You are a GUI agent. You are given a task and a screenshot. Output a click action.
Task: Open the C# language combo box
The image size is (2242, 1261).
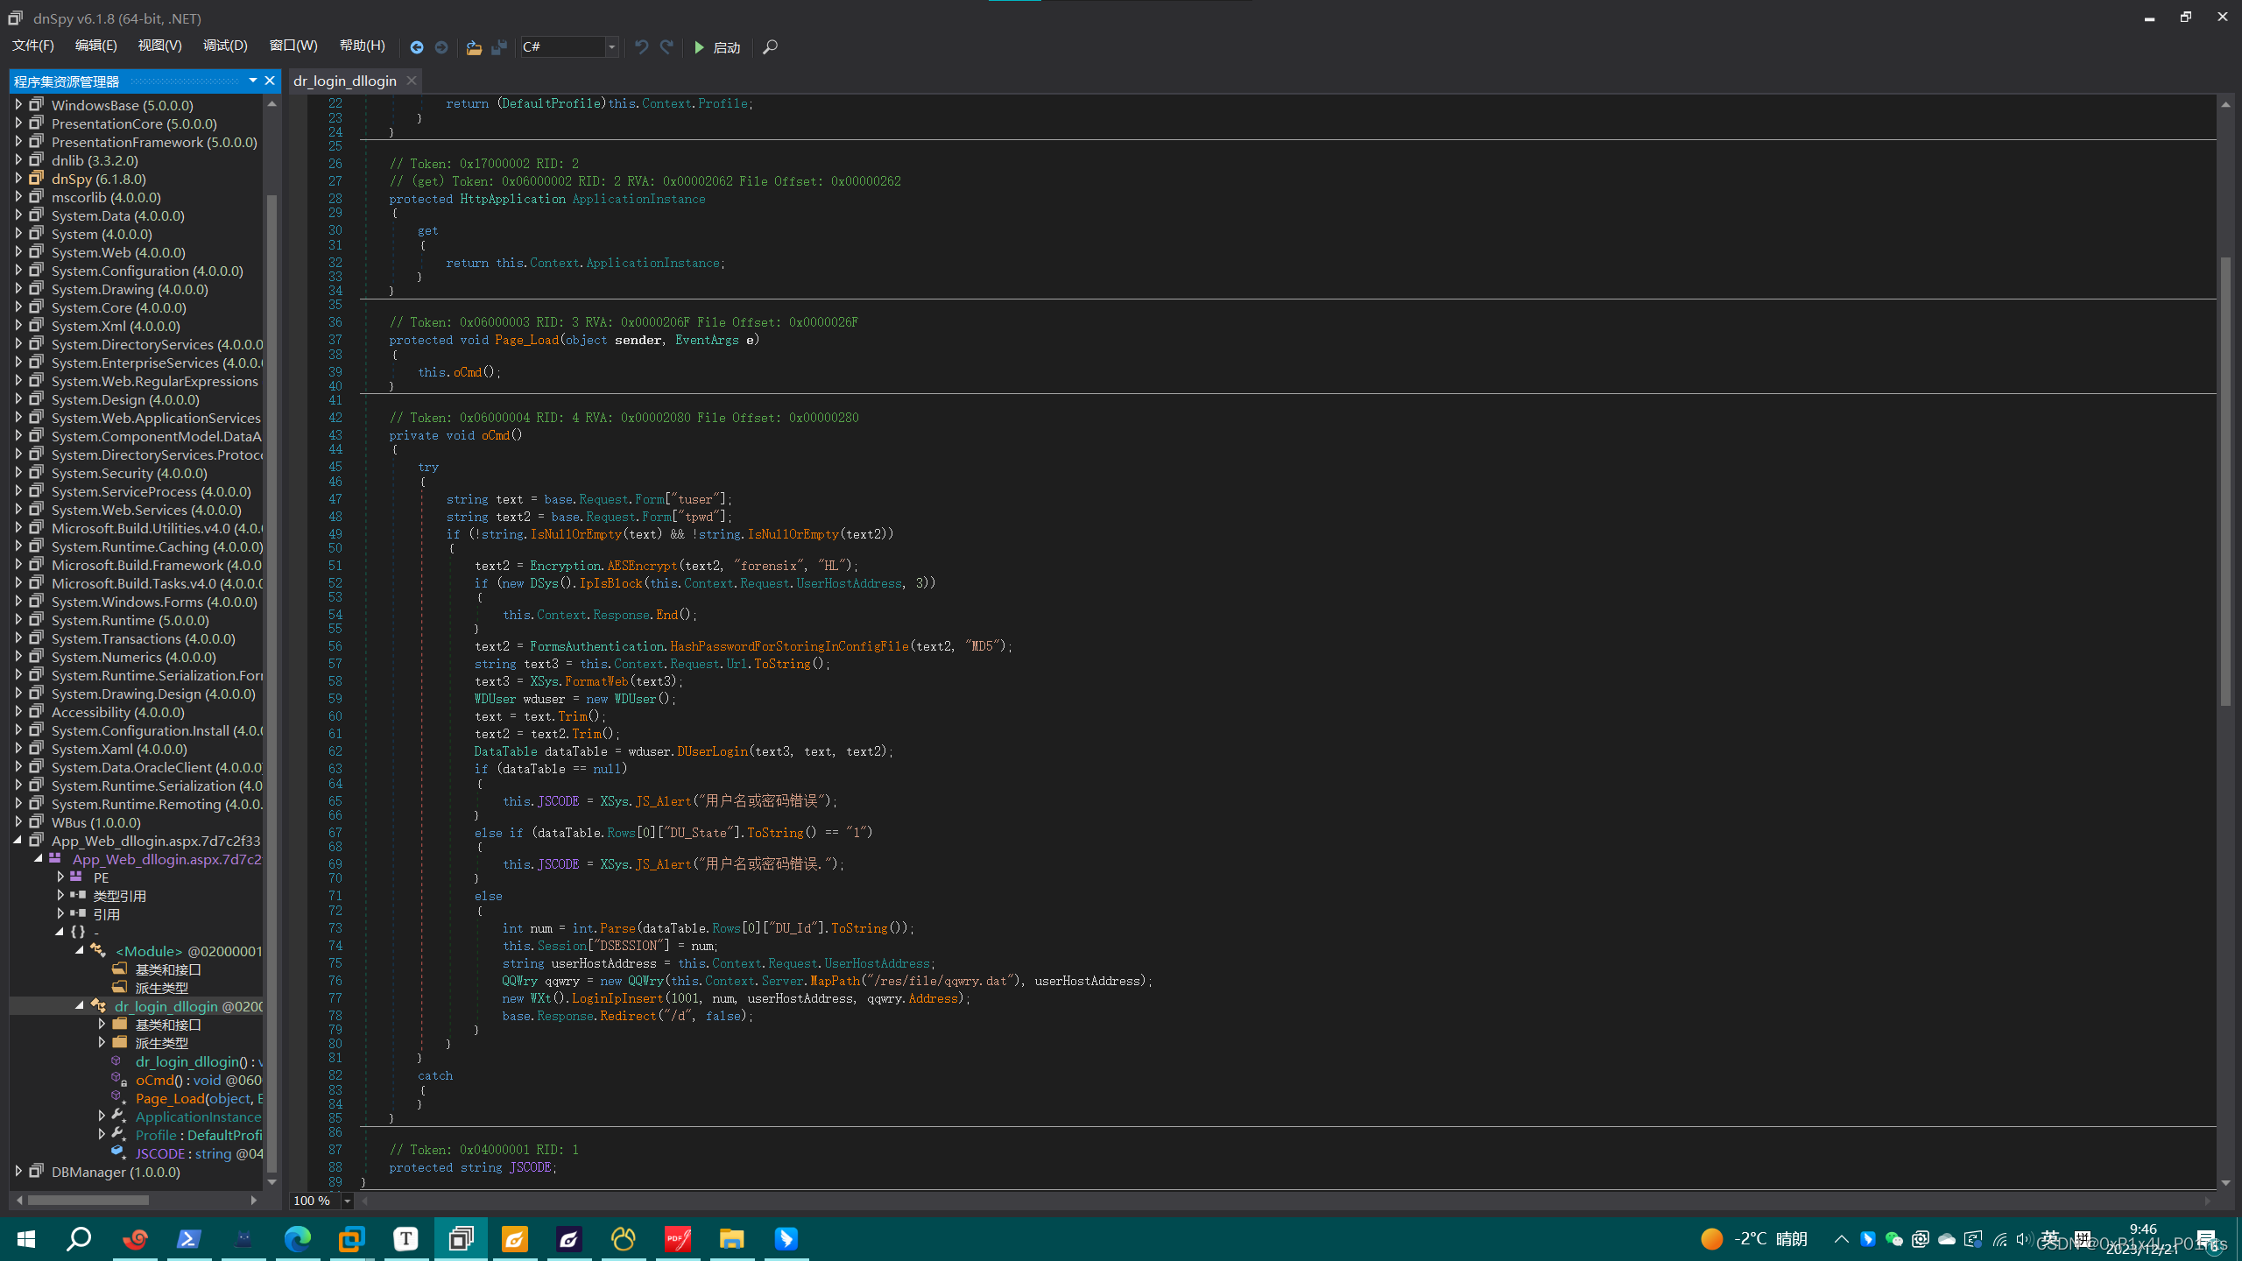570,47
